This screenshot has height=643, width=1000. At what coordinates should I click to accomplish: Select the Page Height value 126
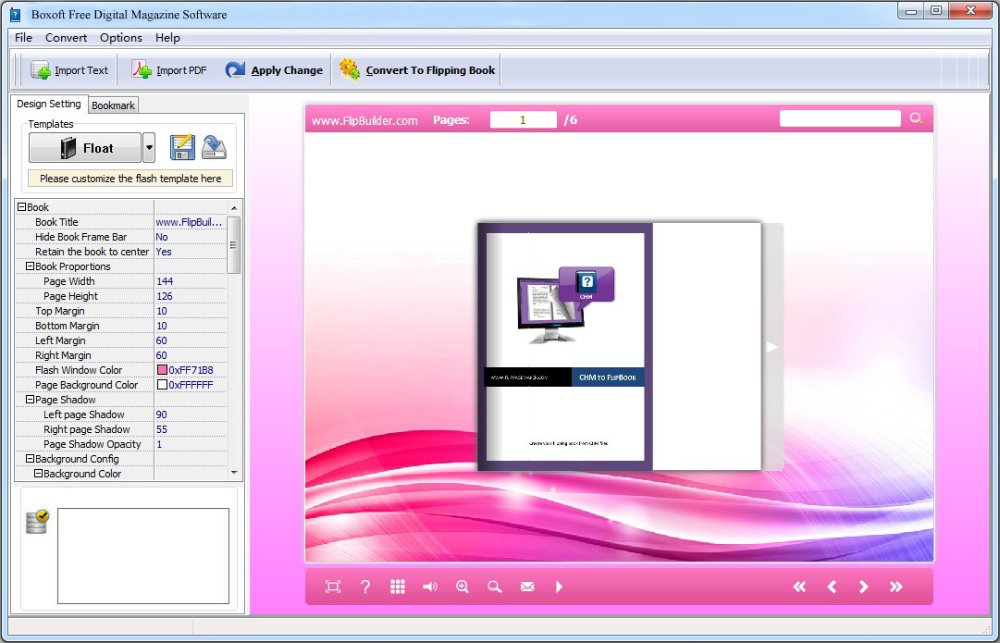click(x=190, y=296)
